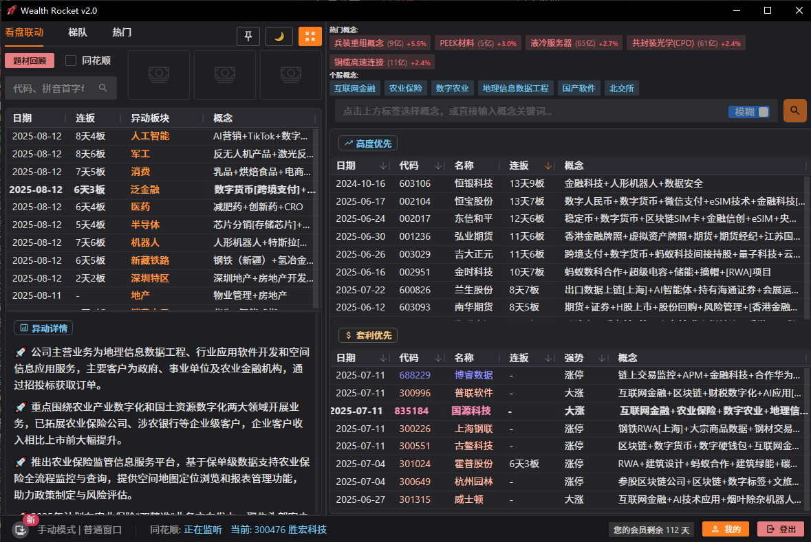
Task: Open the 热门 tab
Action: click(121, 32)
